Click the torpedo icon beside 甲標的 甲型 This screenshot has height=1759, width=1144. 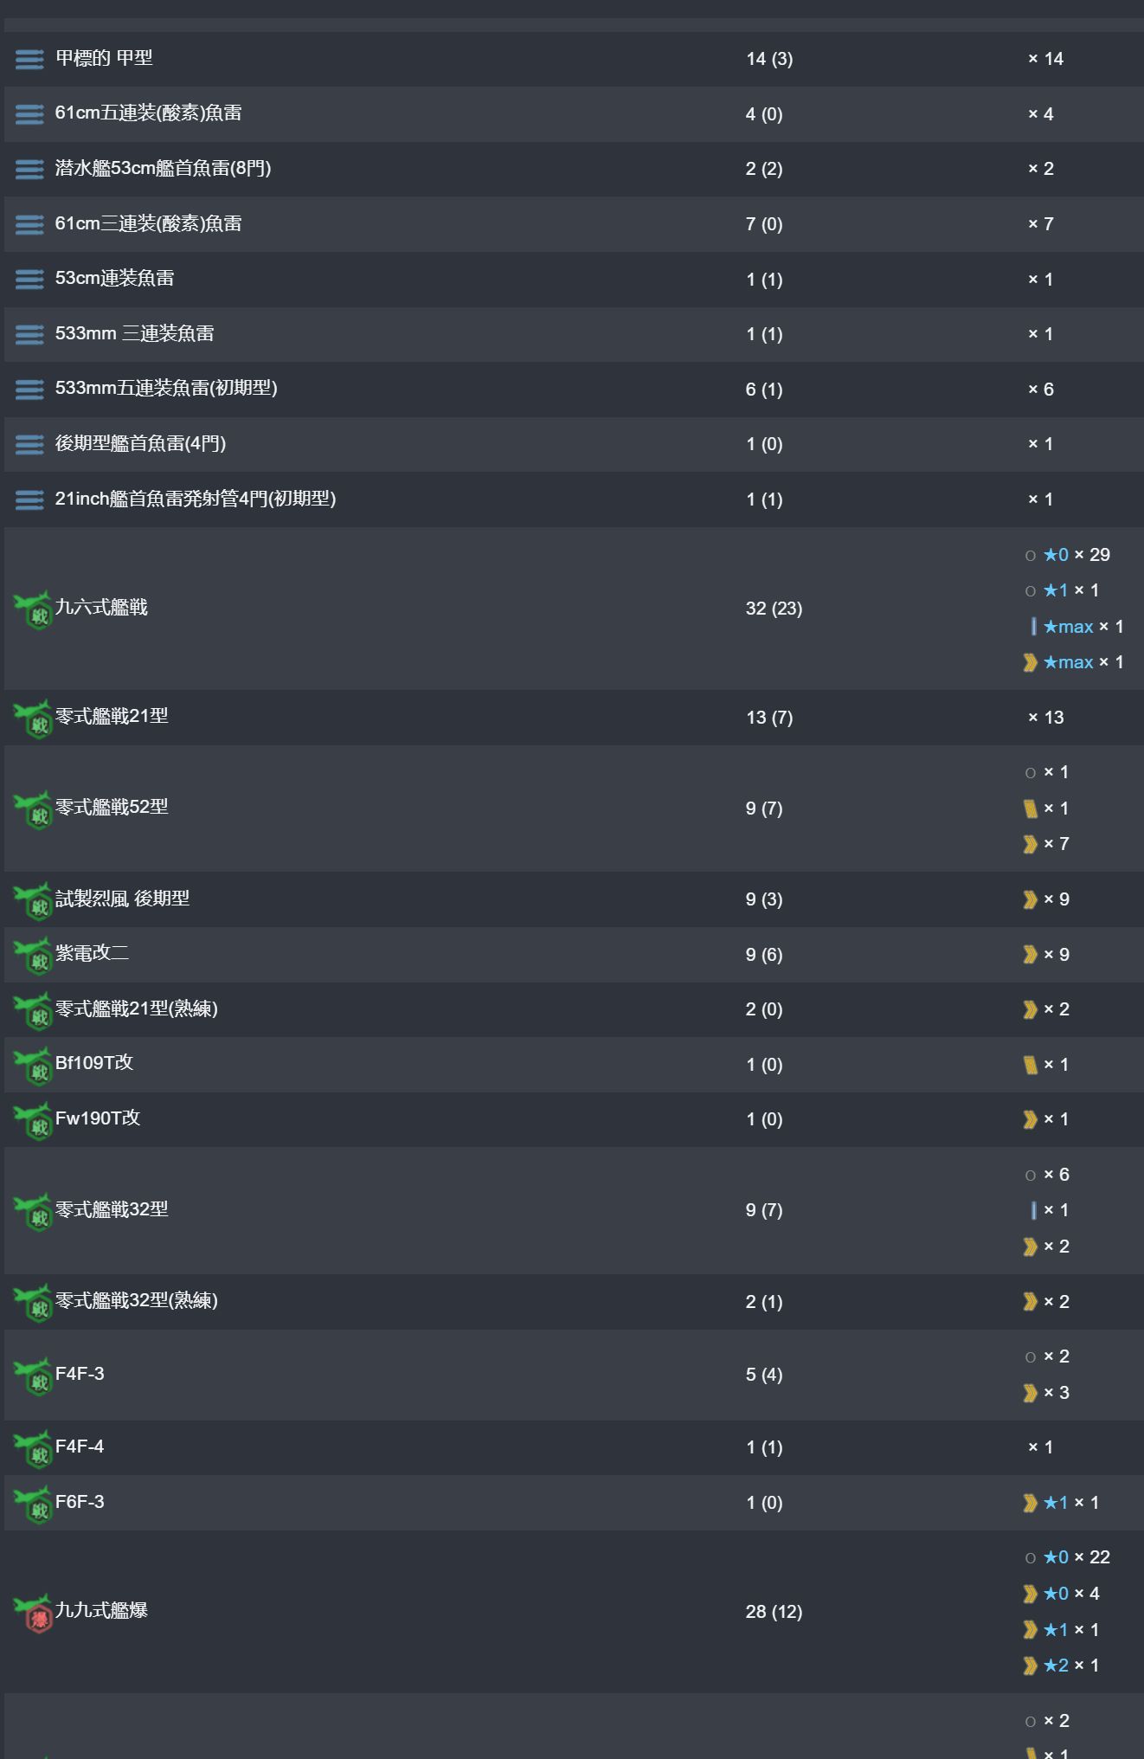(29, 59)
